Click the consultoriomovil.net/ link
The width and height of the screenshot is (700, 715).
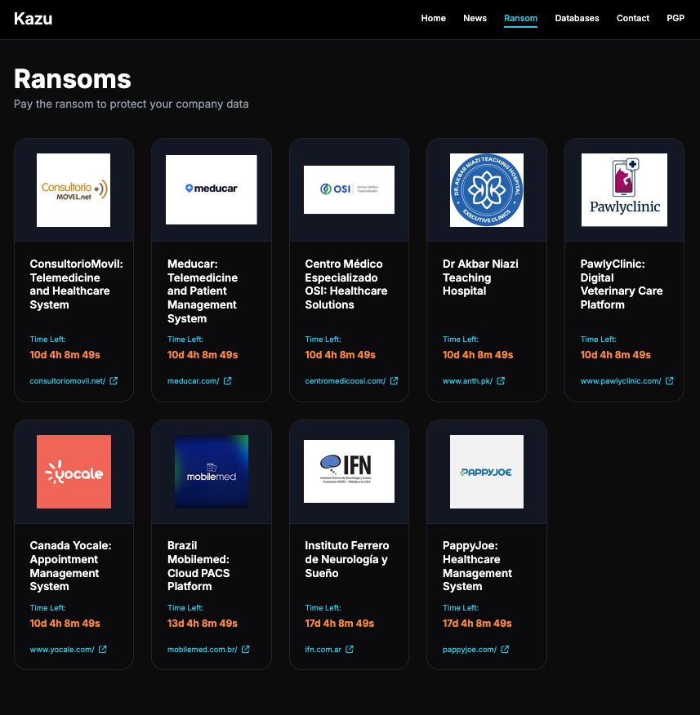[x=68, y=380]
